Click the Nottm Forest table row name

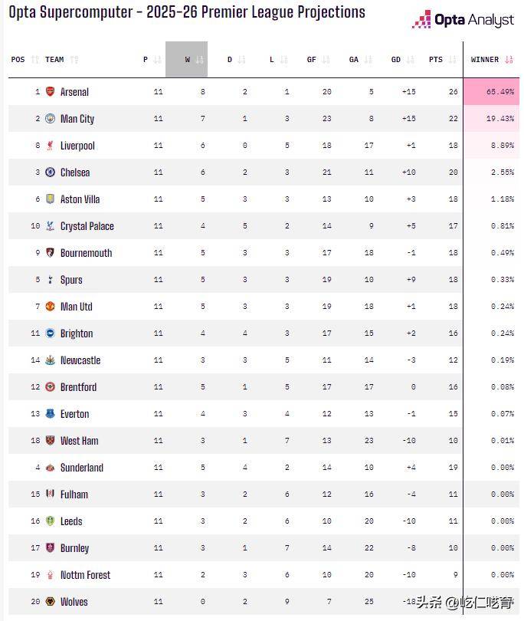[85, 575]
